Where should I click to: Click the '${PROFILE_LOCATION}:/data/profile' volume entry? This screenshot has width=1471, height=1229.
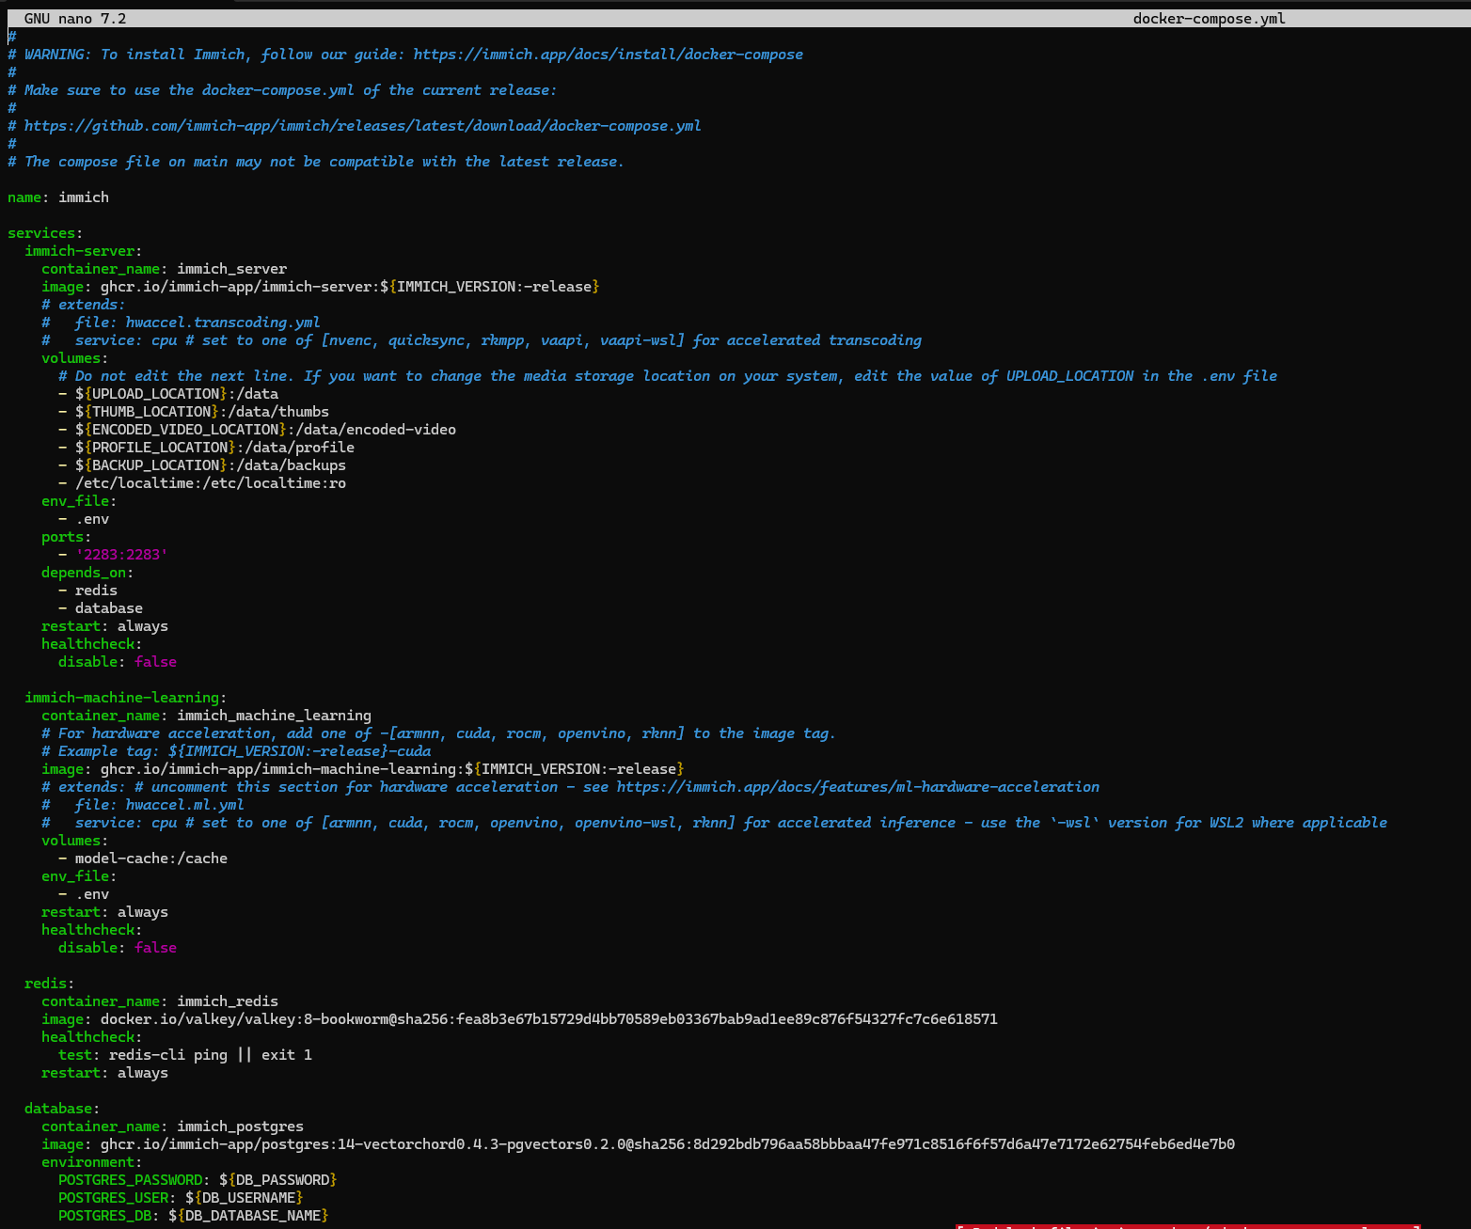tap(207, 448)
